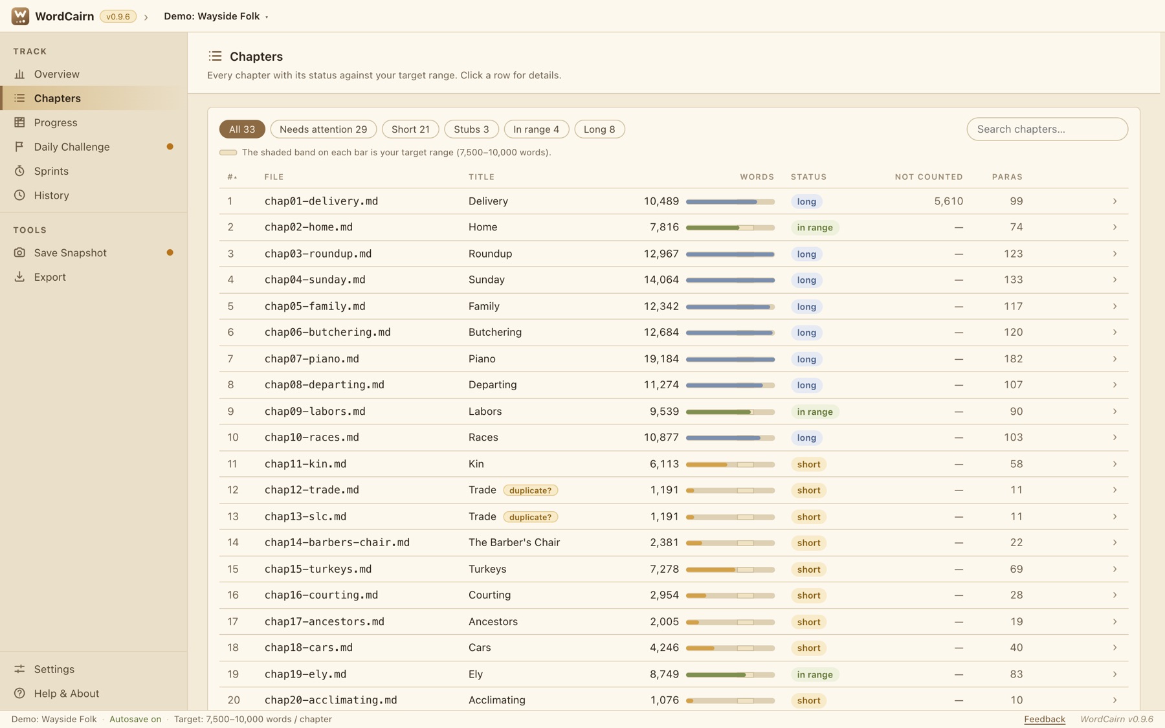Viewport: 1165px width, 728px height.
Task: Click Autosave on in status bar
Action: tap(135, 719)
